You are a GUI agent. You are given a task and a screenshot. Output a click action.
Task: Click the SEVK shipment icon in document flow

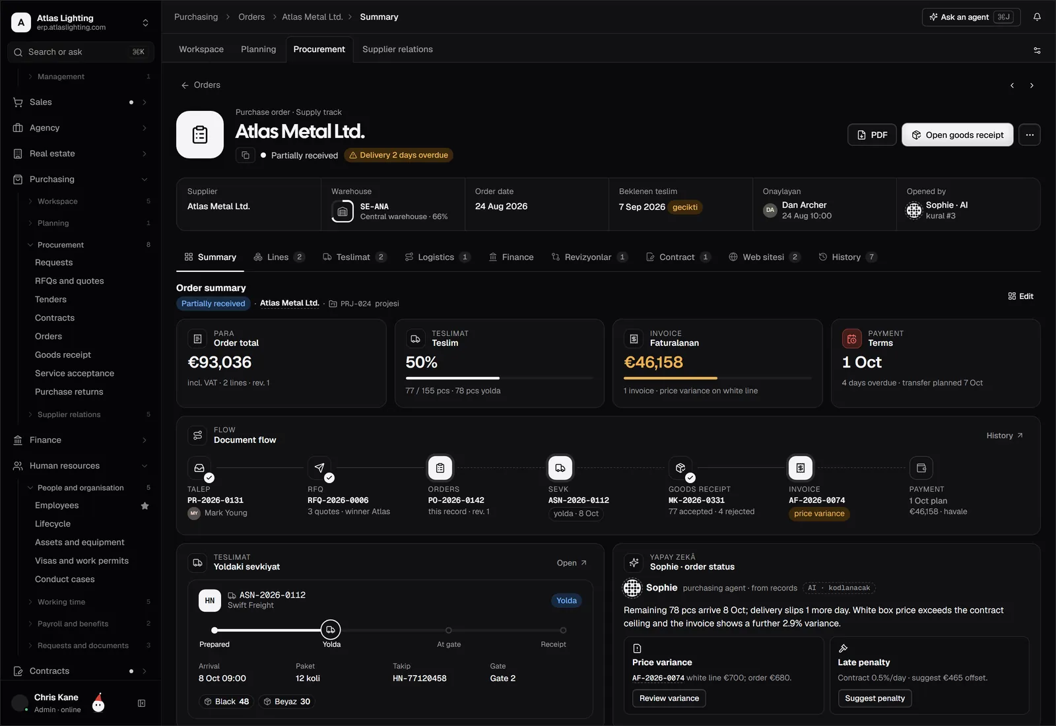(x=560, y=468)
